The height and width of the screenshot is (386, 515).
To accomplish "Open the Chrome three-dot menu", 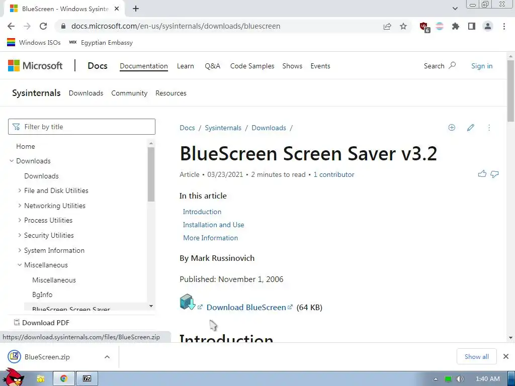I will pos(504,26).
